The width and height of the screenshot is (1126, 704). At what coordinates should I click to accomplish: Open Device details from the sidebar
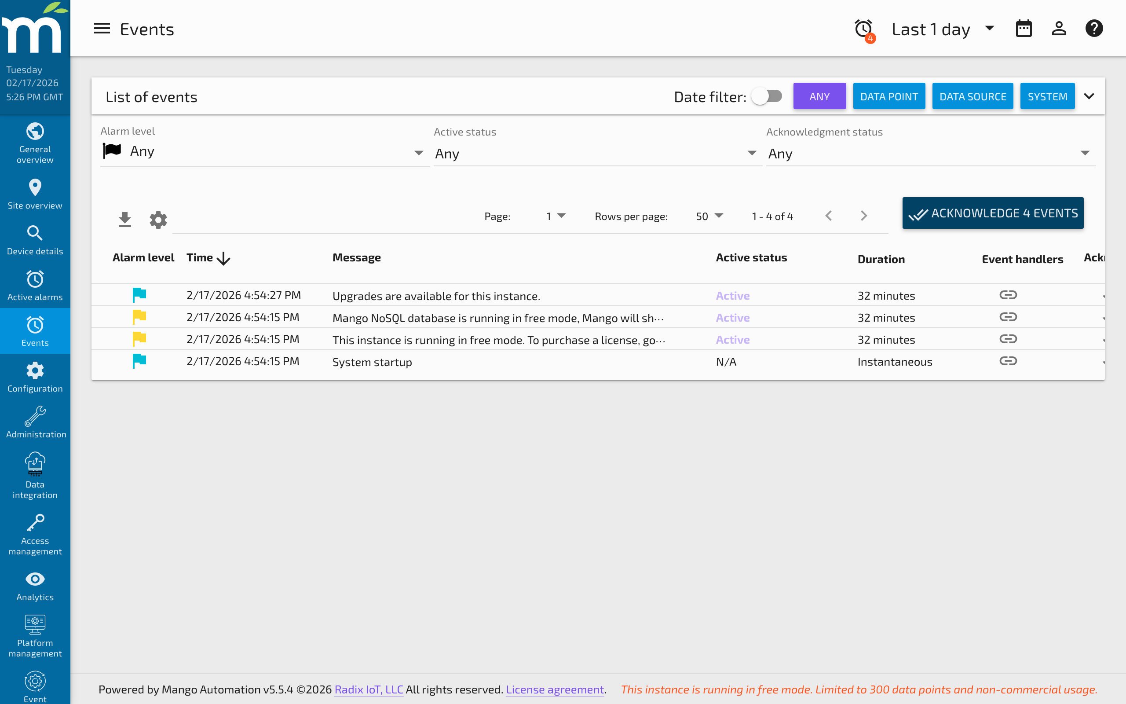[35, 239]
